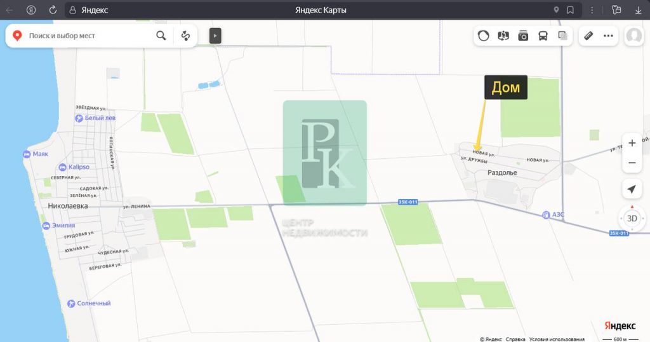
Task: Click the lock icon in address bar
Action: [72, 10]
